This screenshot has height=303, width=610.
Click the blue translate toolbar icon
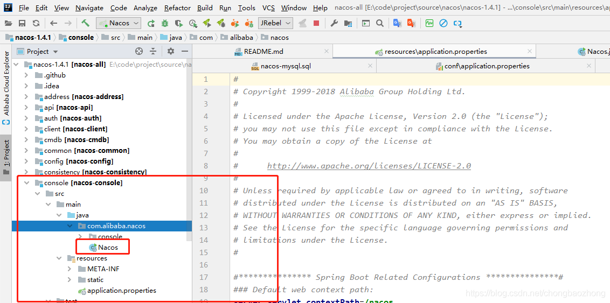(x=397, y=23)
